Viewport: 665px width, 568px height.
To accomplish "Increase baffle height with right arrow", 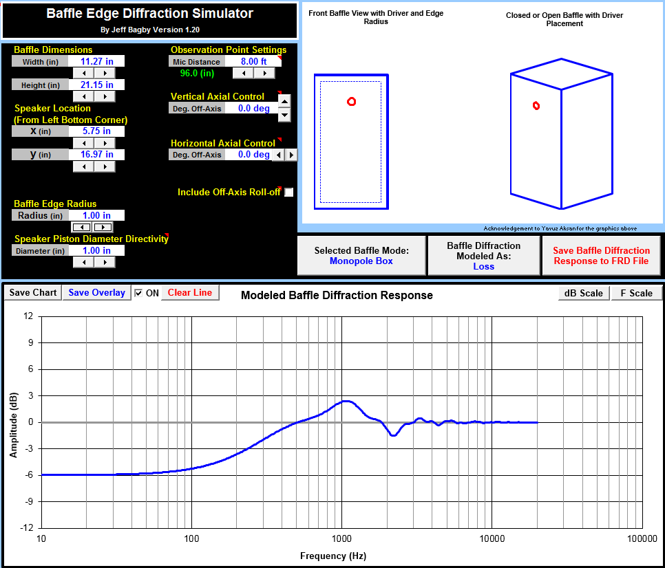I will [105, 96].
